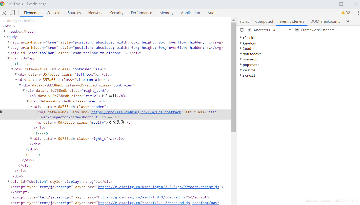
Task: Open the Computed sidebar tab
Action: 264,21
